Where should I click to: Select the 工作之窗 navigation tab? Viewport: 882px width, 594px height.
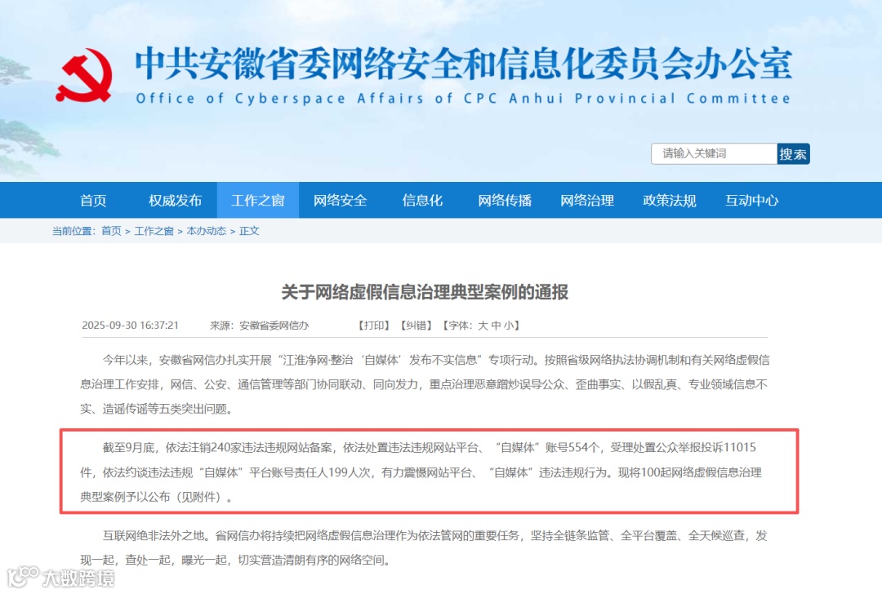257,200
